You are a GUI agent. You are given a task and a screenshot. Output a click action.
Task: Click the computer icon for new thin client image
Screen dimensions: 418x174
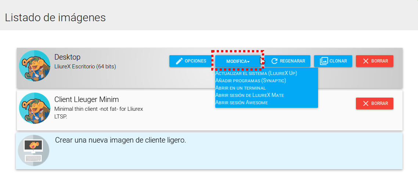pos(33,150)
